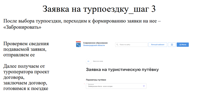Select the value Ленинградская область - колесо истории
The width and height of the screenshot is (202, 92).
tap(100, 86)
